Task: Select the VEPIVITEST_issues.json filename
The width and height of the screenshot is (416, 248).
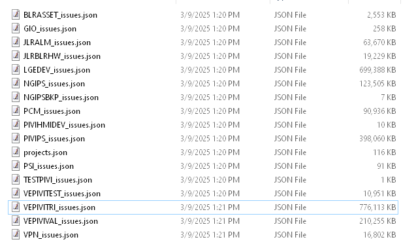Action: point(62,194)
